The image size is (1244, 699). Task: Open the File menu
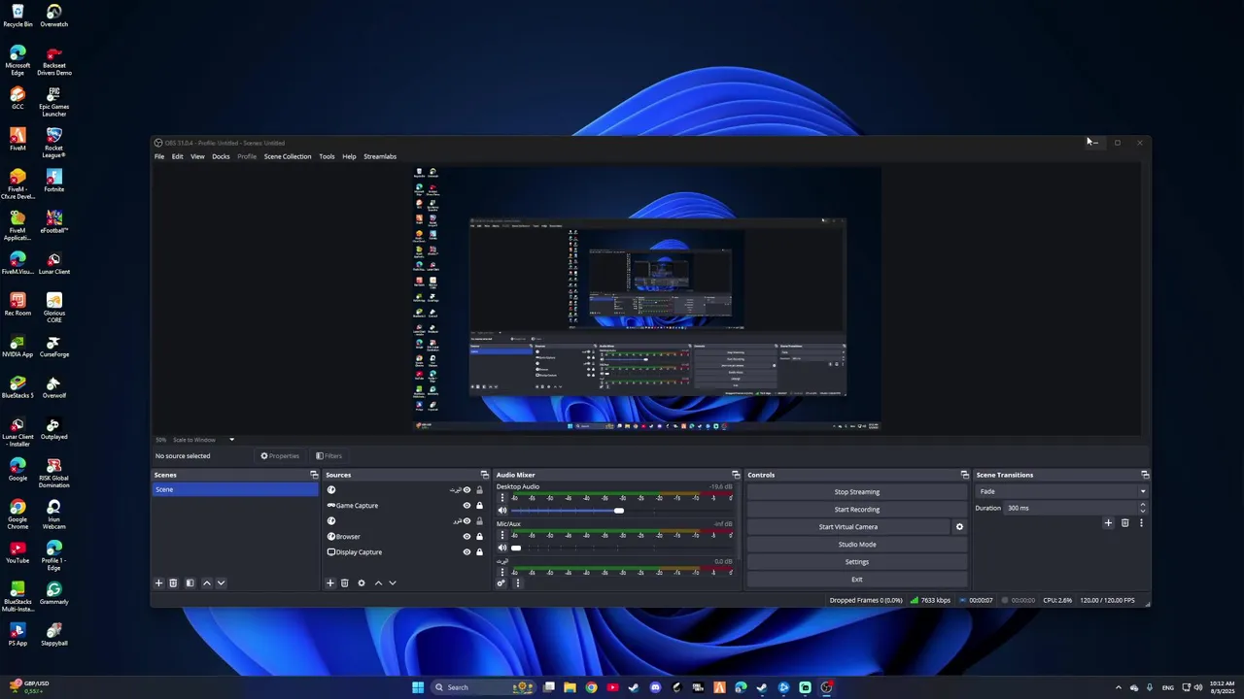159,156
